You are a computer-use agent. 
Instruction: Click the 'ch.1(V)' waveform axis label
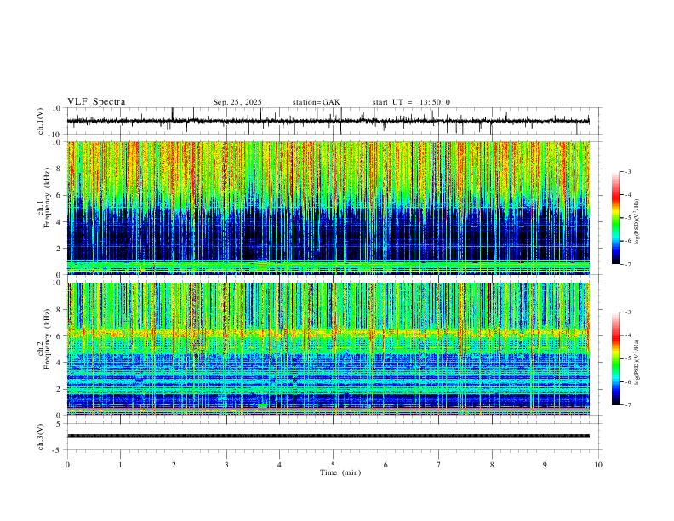(41, 121)
